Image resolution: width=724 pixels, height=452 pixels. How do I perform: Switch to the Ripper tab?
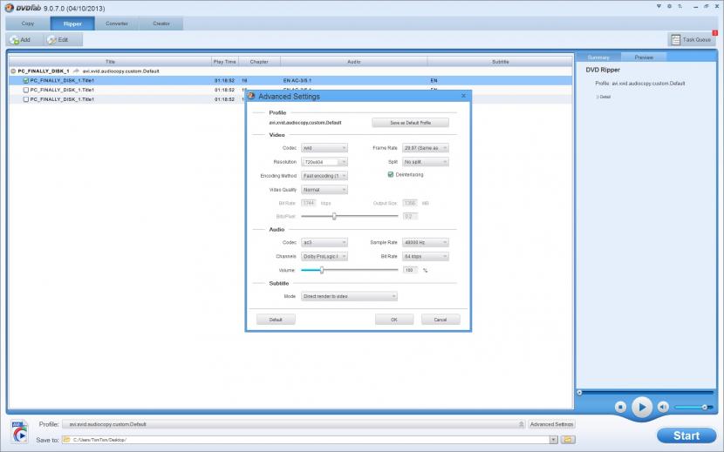72,24
